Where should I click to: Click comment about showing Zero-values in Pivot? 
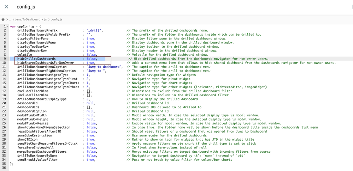[x=166, y=148]
